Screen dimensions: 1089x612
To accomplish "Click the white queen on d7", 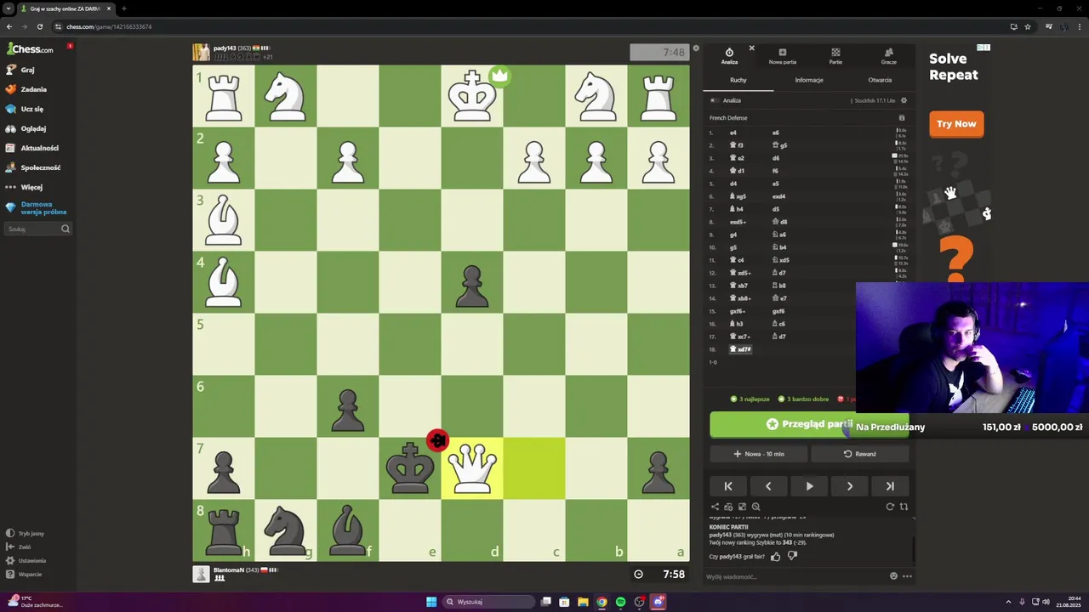I will [x=472, y=468].
